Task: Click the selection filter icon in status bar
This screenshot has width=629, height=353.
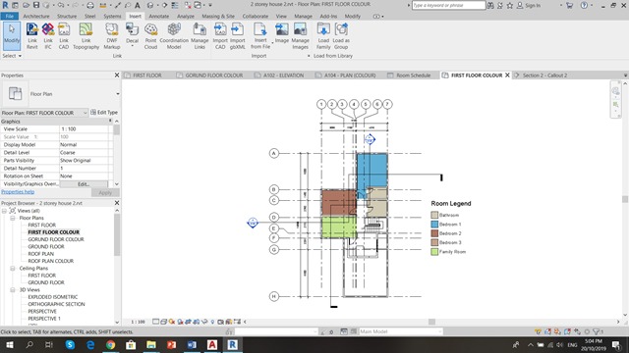Action: [597, 331]
